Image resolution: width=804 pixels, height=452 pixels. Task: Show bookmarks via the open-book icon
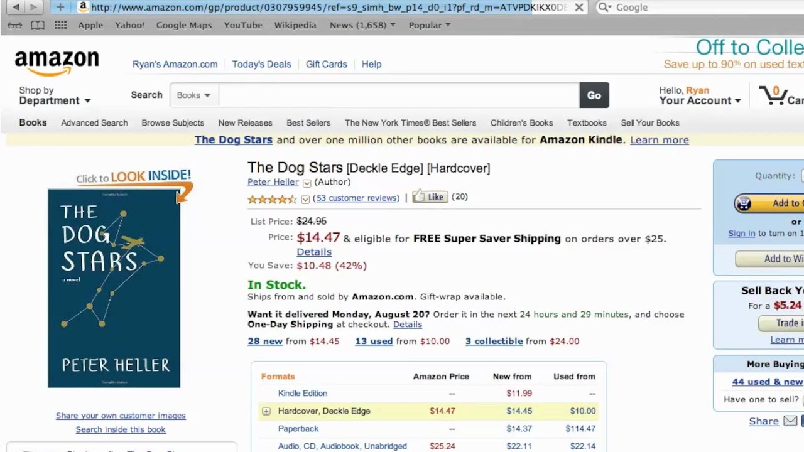[38, 25]
